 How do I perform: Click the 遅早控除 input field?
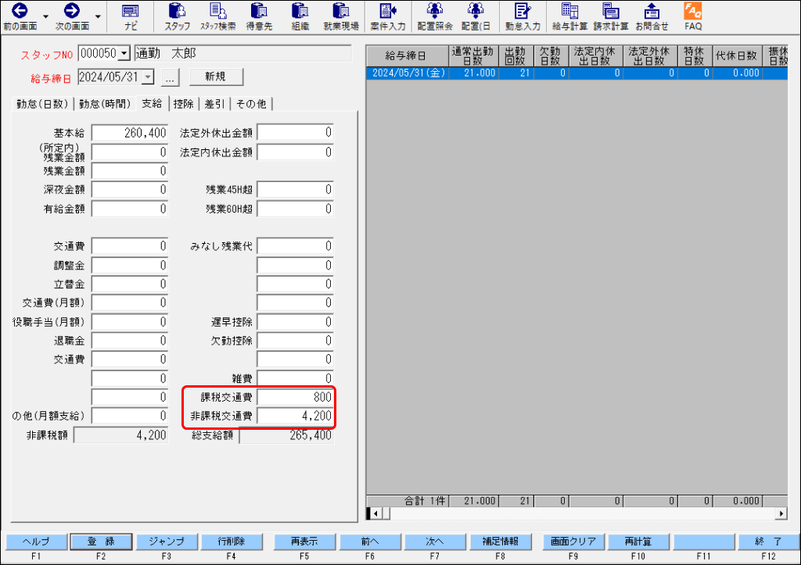[295, 322]
